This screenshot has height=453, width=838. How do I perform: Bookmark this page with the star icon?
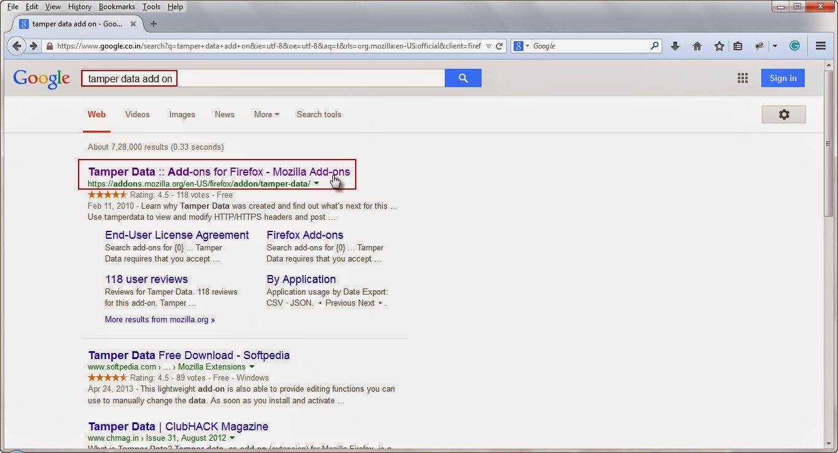(x=719, y=46)
